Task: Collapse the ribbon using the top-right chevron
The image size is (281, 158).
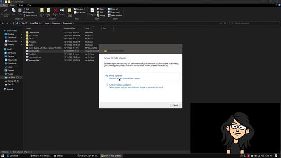Action: coord(276,5)
